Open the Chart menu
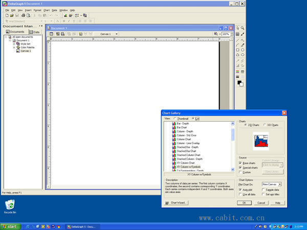 (x=47, y=10)
